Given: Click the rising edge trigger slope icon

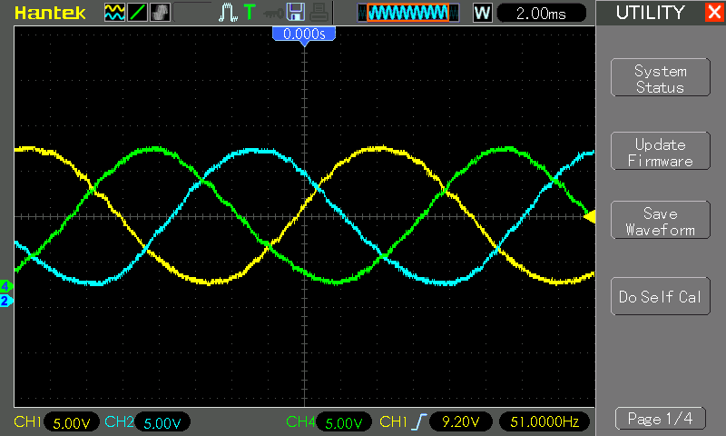Looking at the screenshot, I should pyautogui.click(x=418, y=421).
